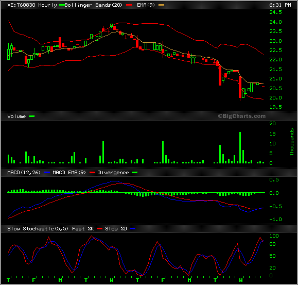Click the Volume panel label
The height and width of the screenshot is (285, 298).
(16, 116)
